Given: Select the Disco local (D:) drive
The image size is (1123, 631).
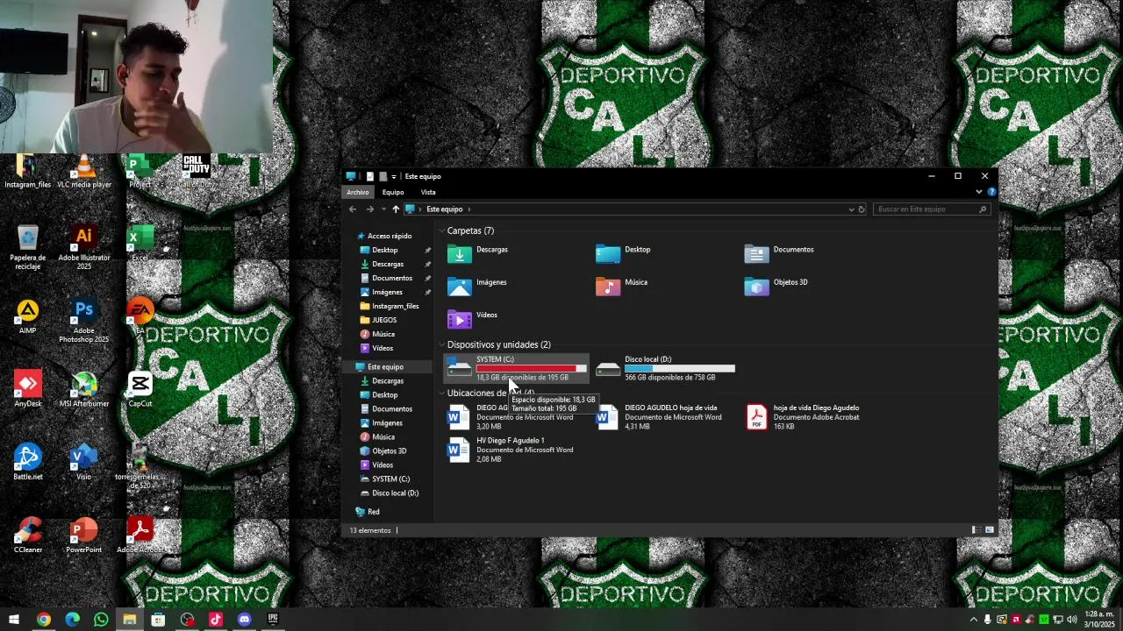Looking at the screenshot, I should point(665,368).
